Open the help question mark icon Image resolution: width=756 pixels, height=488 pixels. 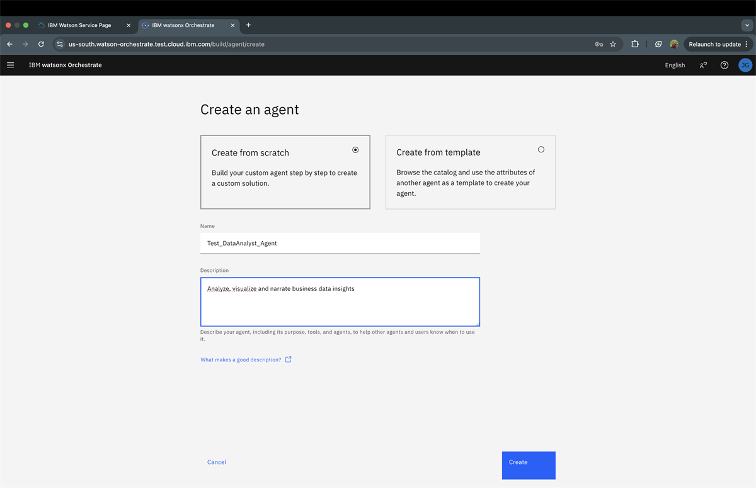coord(724,65)
